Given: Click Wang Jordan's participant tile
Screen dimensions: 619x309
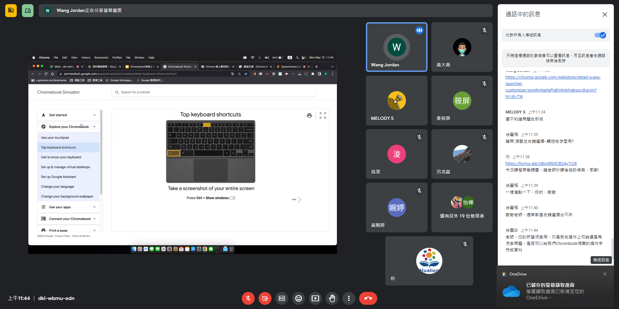Looking at the screenshot, I should tap(397, 47).
